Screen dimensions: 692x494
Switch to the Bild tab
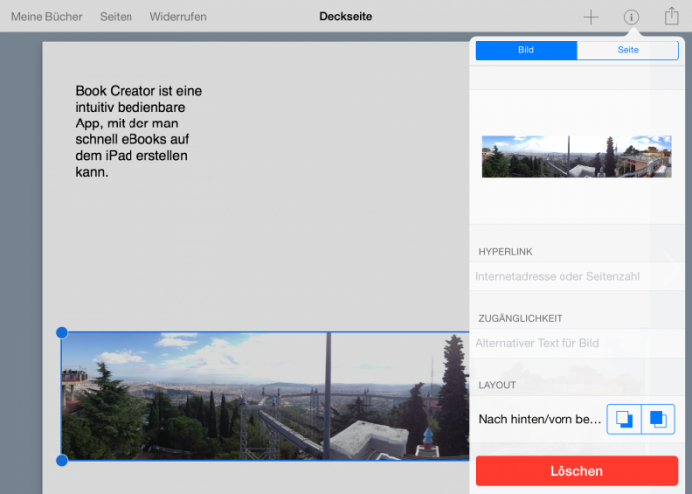coord(526,50)
